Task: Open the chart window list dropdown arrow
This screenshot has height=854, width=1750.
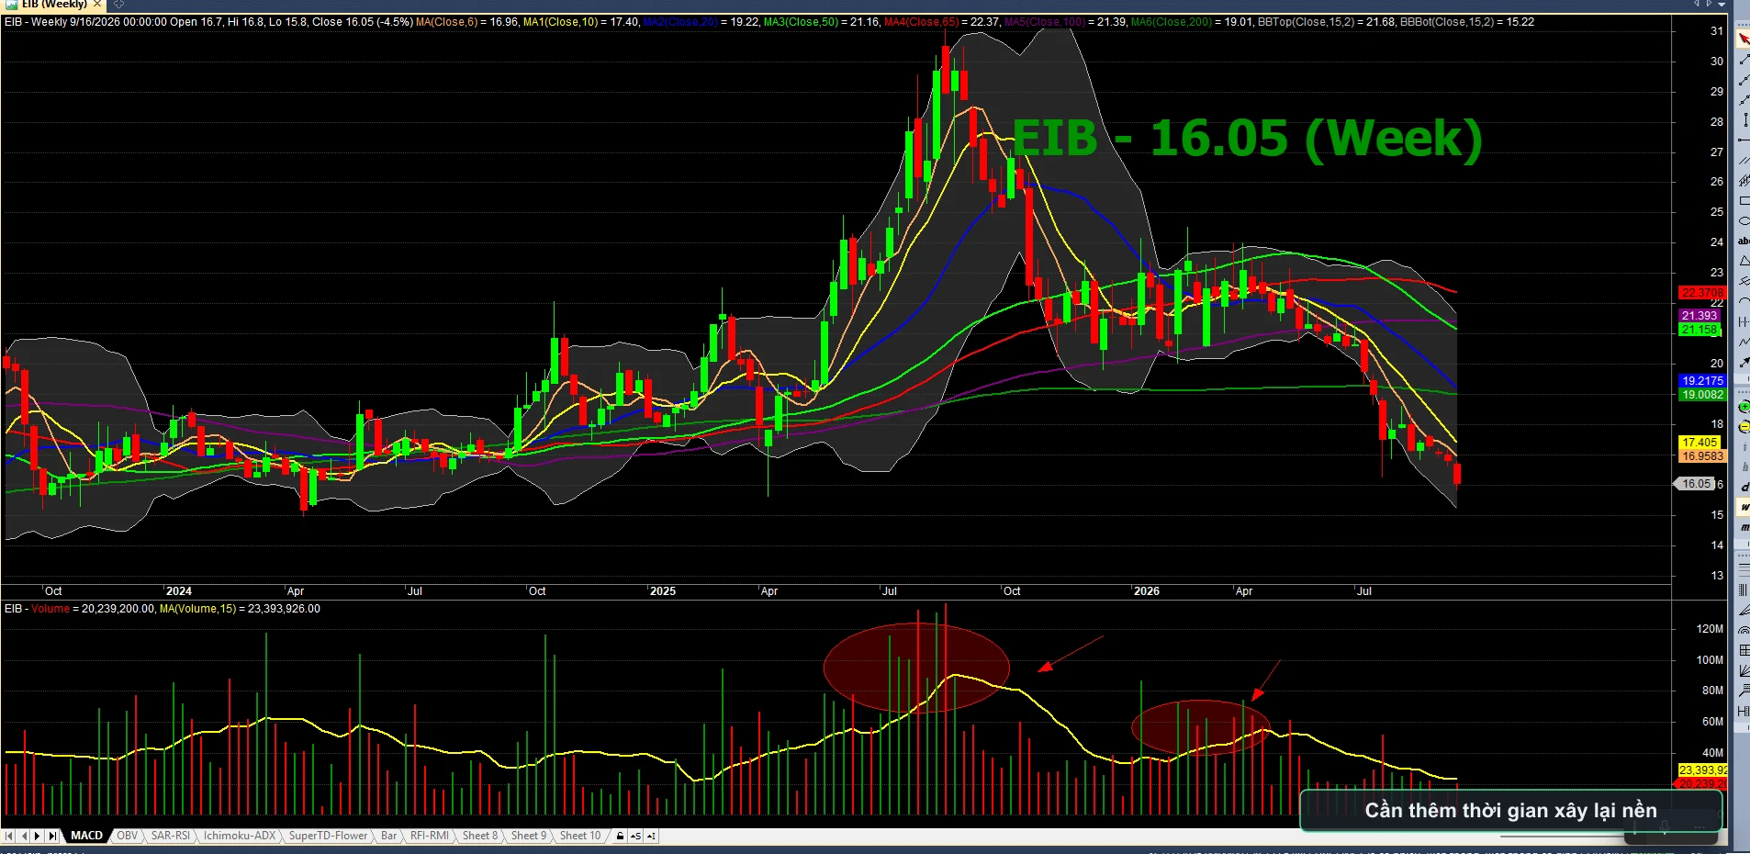Action: tap(1721, 5)
